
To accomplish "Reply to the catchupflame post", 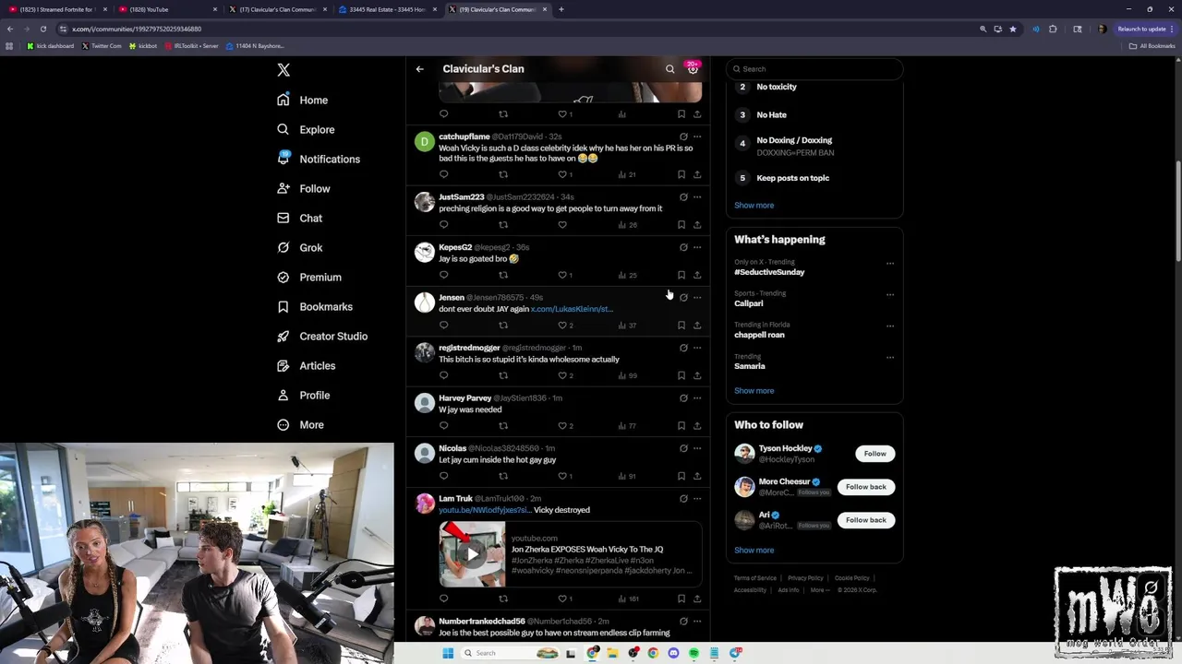I will tap(443, 174).
